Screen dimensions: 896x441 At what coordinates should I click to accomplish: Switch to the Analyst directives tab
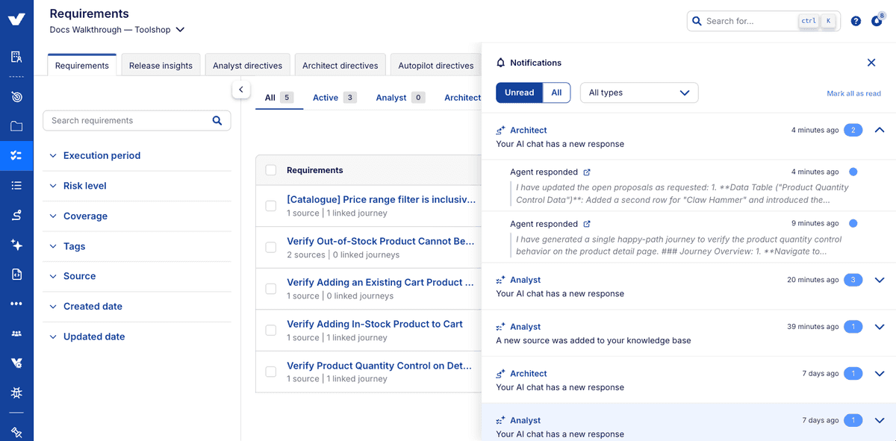pyautogui.click(x=247, y=65)
